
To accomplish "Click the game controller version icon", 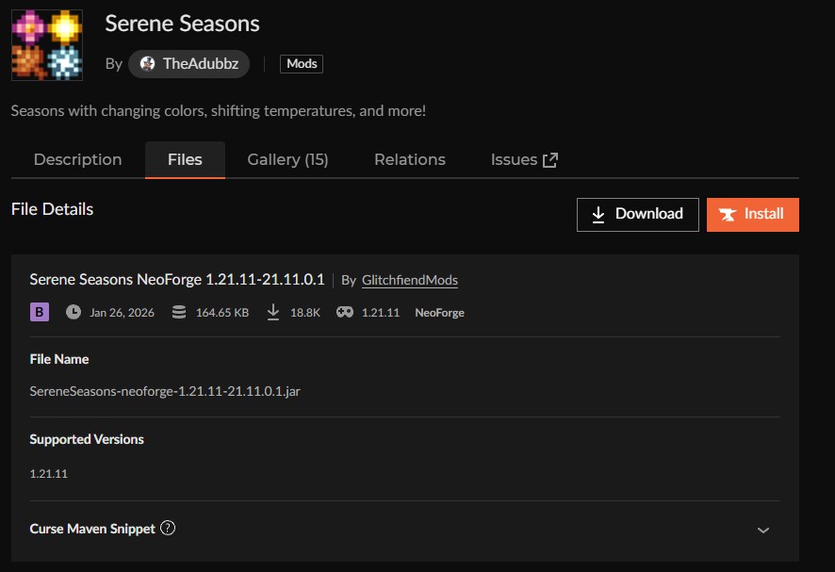I will pos(344,312).
